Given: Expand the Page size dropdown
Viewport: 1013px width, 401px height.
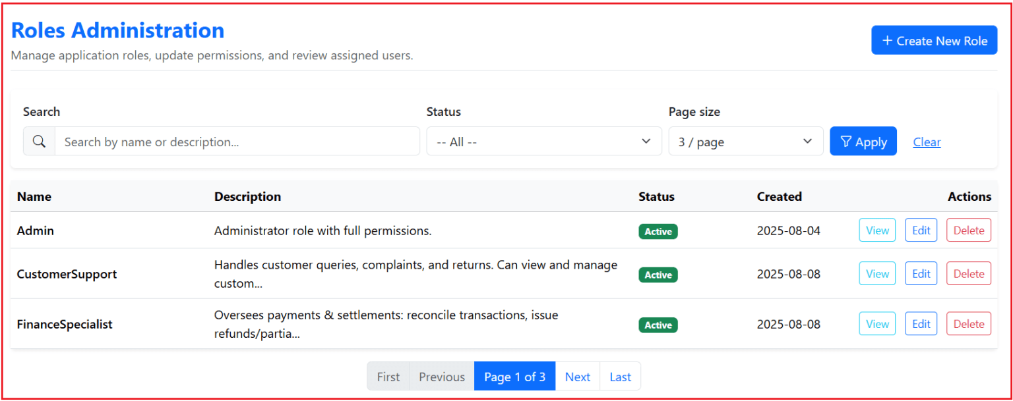Looking at the screenshot, I should pyautogui.click(x=745, y=142).
